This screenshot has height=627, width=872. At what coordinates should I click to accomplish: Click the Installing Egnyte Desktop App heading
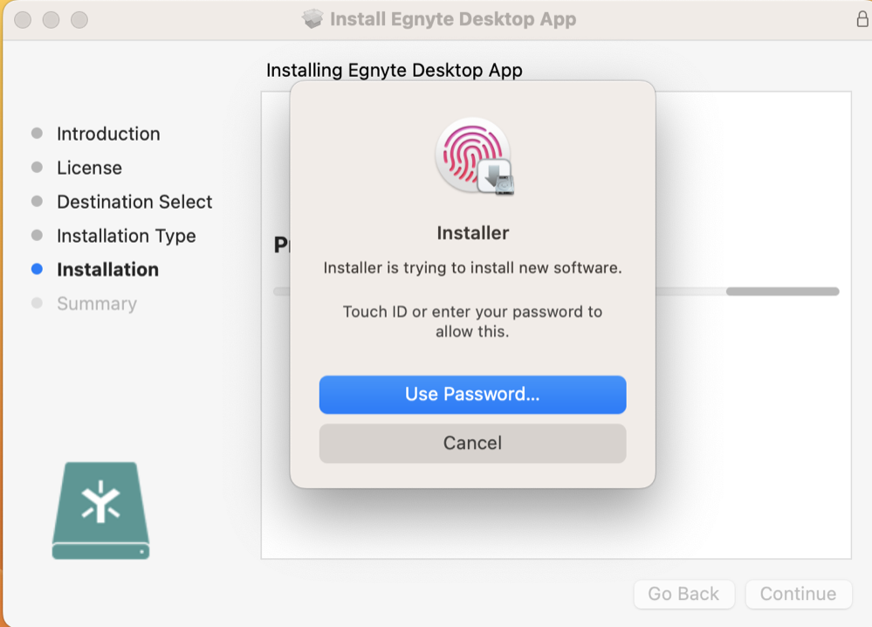tap(394, 70)
